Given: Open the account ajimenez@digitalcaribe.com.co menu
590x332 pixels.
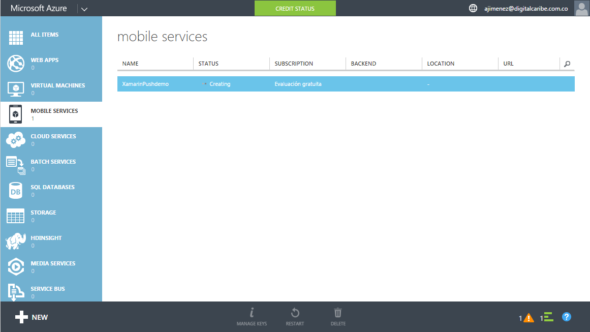Looking at the screenshot, I should coord(525,9).
